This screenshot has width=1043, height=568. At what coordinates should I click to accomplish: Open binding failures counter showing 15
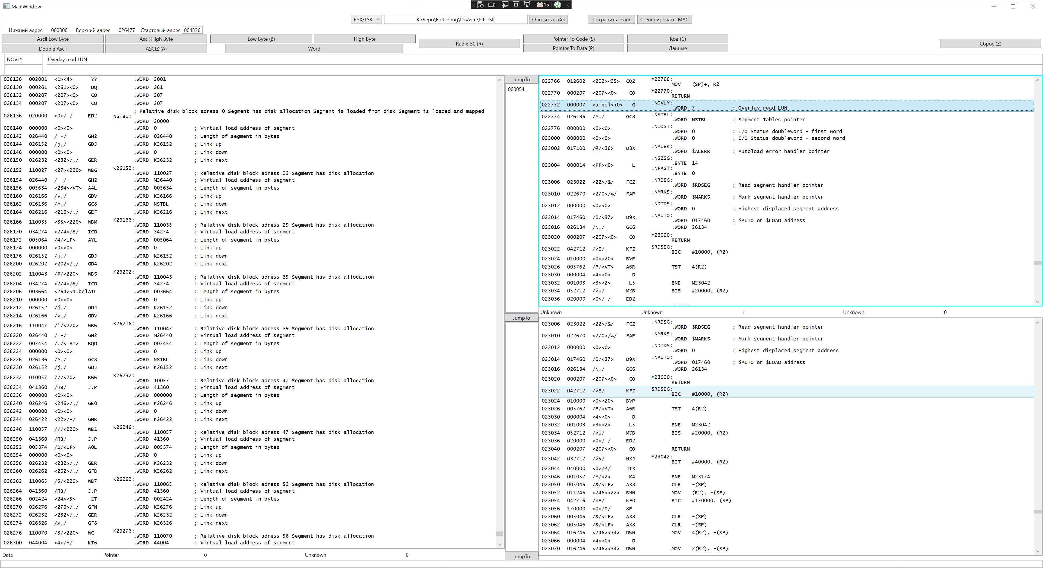(x=542, y=5)
